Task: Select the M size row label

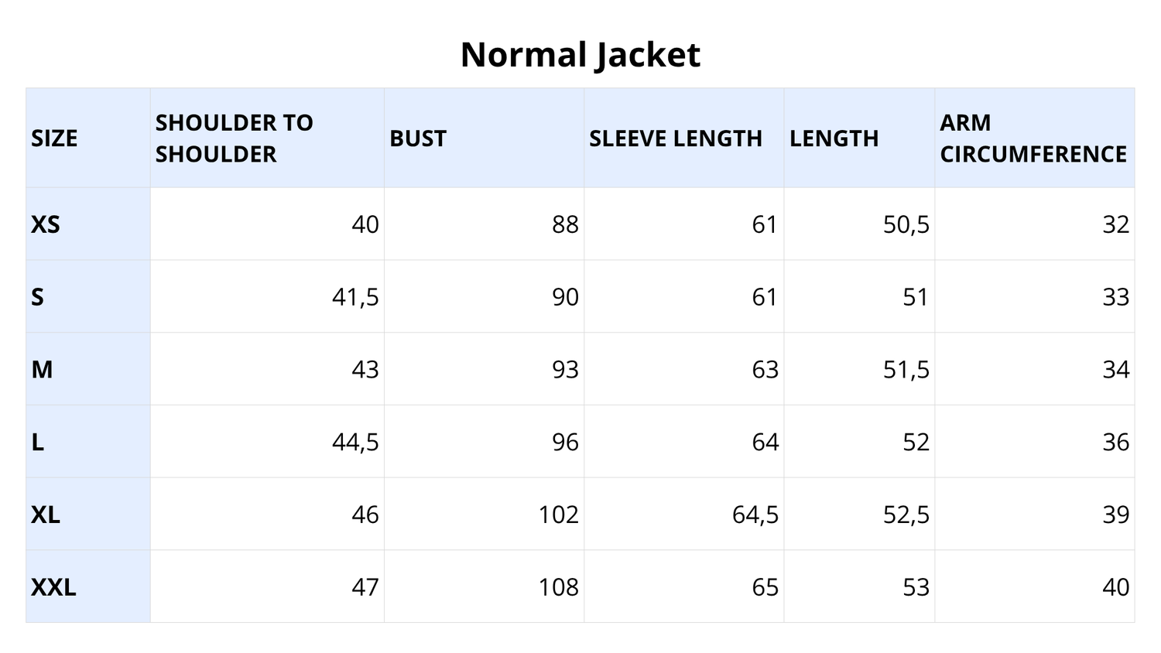Action: point(42,370)
